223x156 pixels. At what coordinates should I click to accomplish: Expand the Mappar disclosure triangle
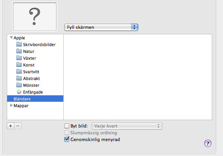[11, 105]
